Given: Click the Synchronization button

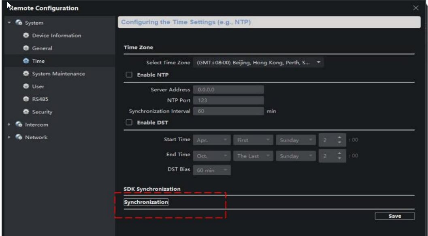Looking at the screenshot, I should tap(146, 202).
